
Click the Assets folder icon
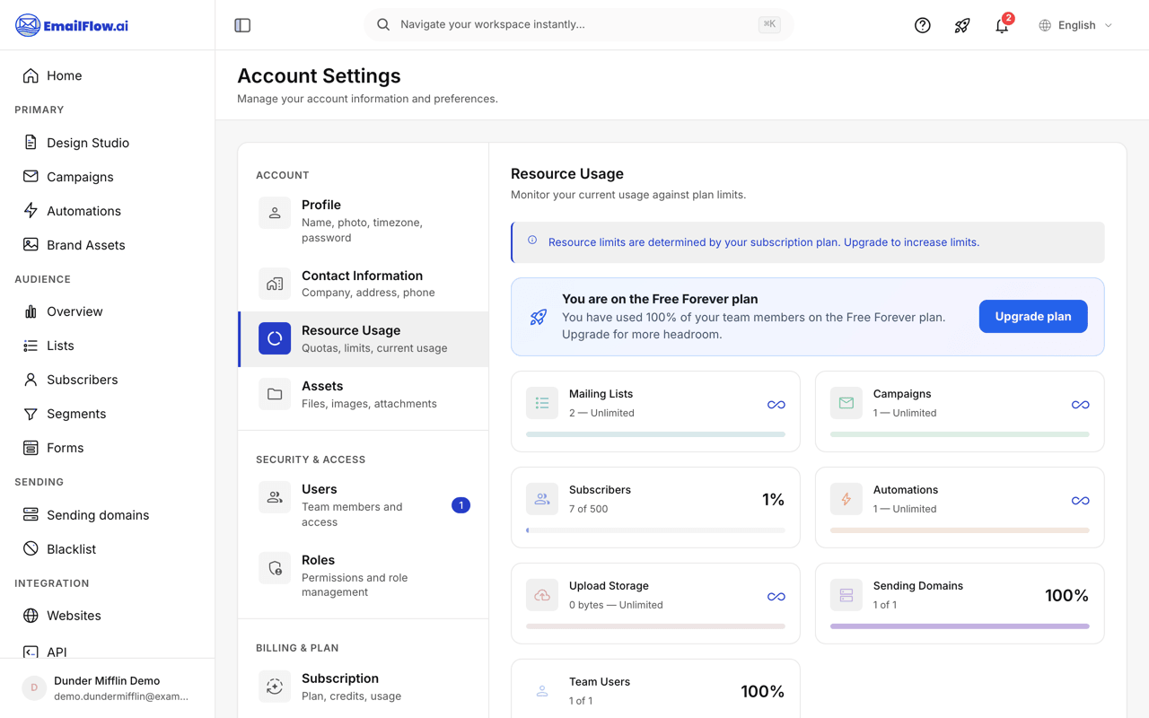pos(275,394)
